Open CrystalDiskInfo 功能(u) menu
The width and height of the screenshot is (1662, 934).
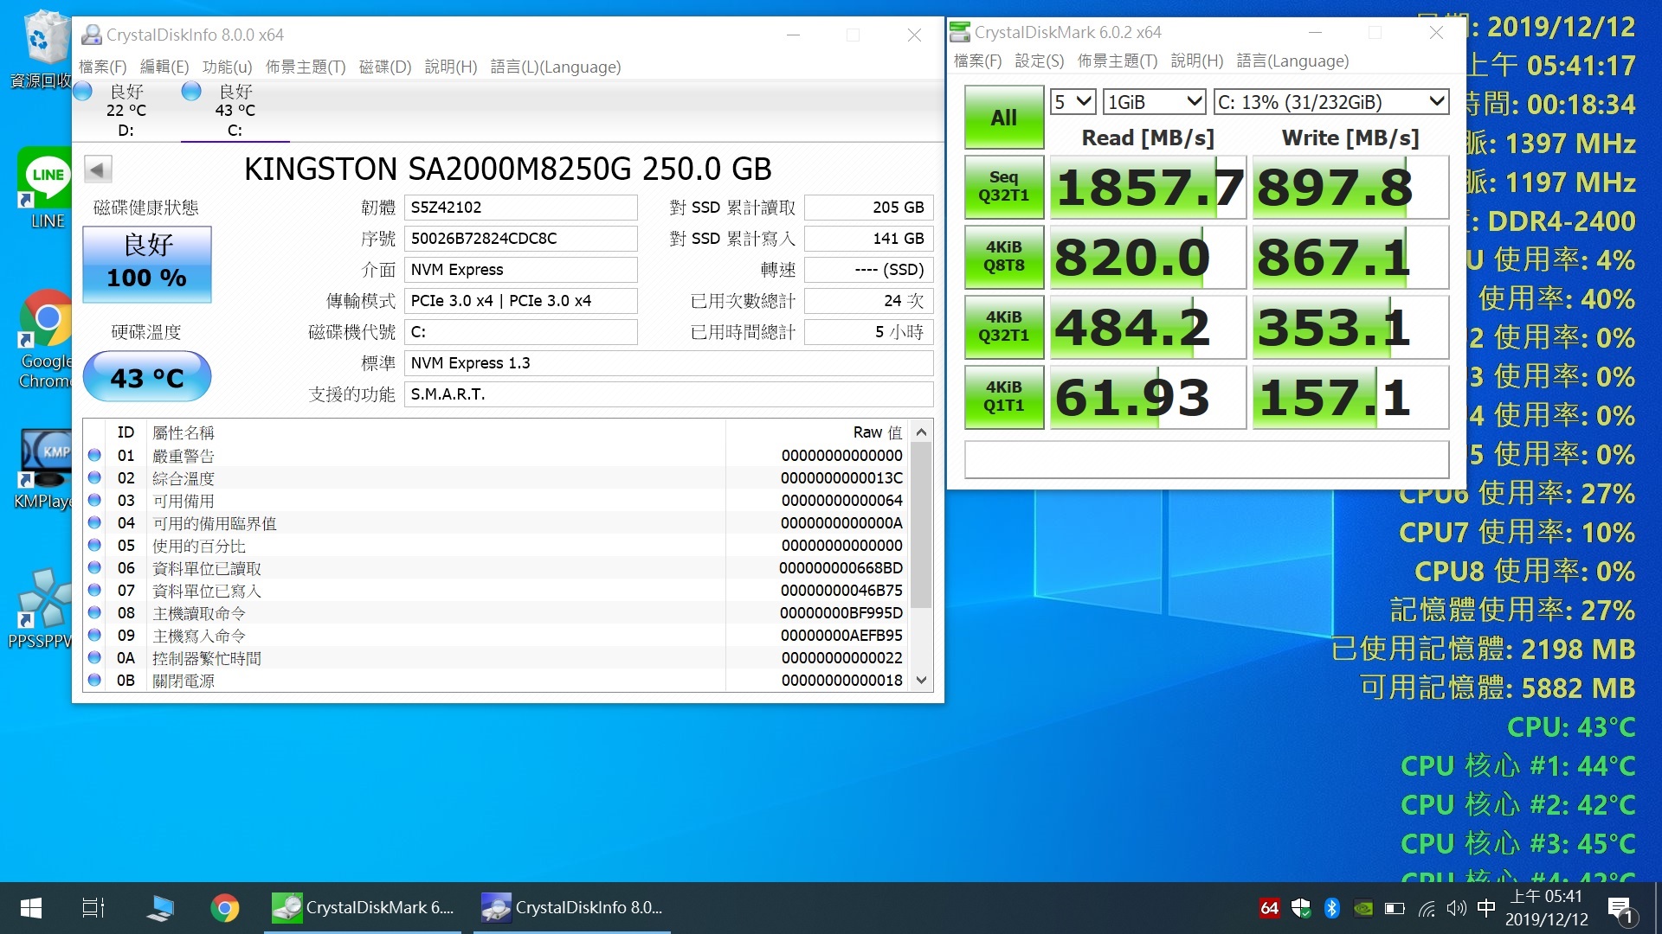coord(227,67)
